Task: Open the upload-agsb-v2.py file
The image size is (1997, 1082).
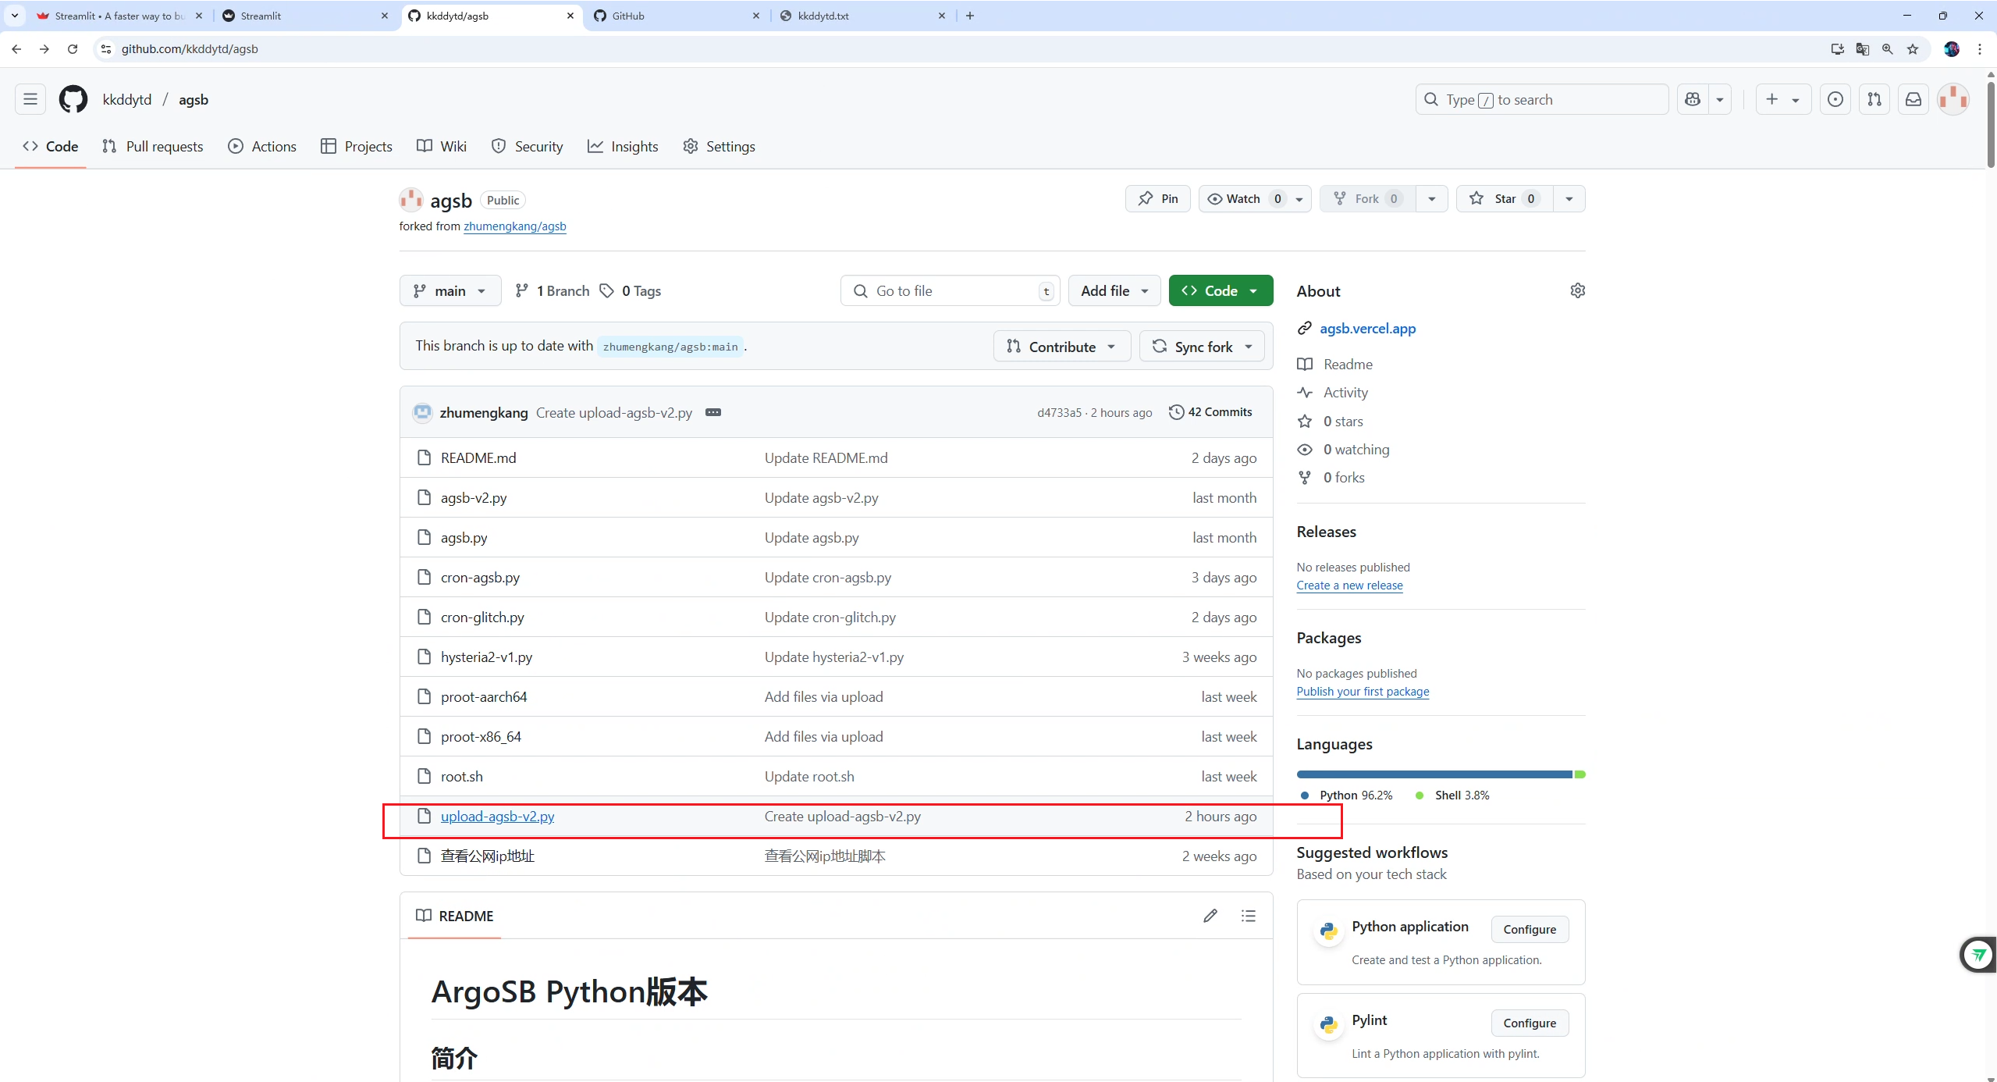Action: click(x=498, y=817)
